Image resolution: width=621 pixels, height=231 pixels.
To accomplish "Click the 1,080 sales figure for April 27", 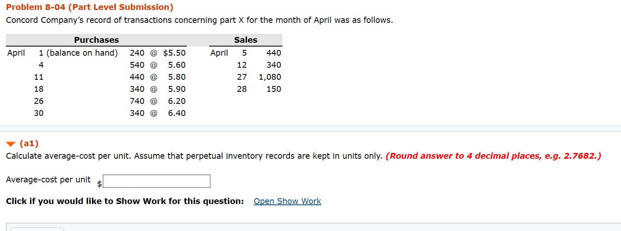I will [270, 77].
